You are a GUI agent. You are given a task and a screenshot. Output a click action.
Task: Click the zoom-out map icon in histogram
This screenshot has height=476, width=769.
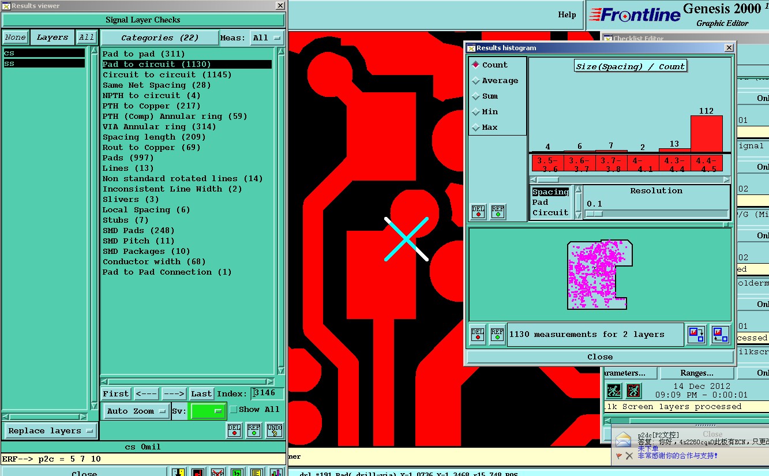click(x=719, y=335)
